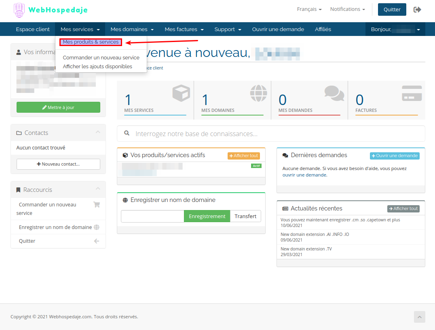Go to Espace client in navigation bar
Viewport: 435px width, 330px height.
point(33,29)
